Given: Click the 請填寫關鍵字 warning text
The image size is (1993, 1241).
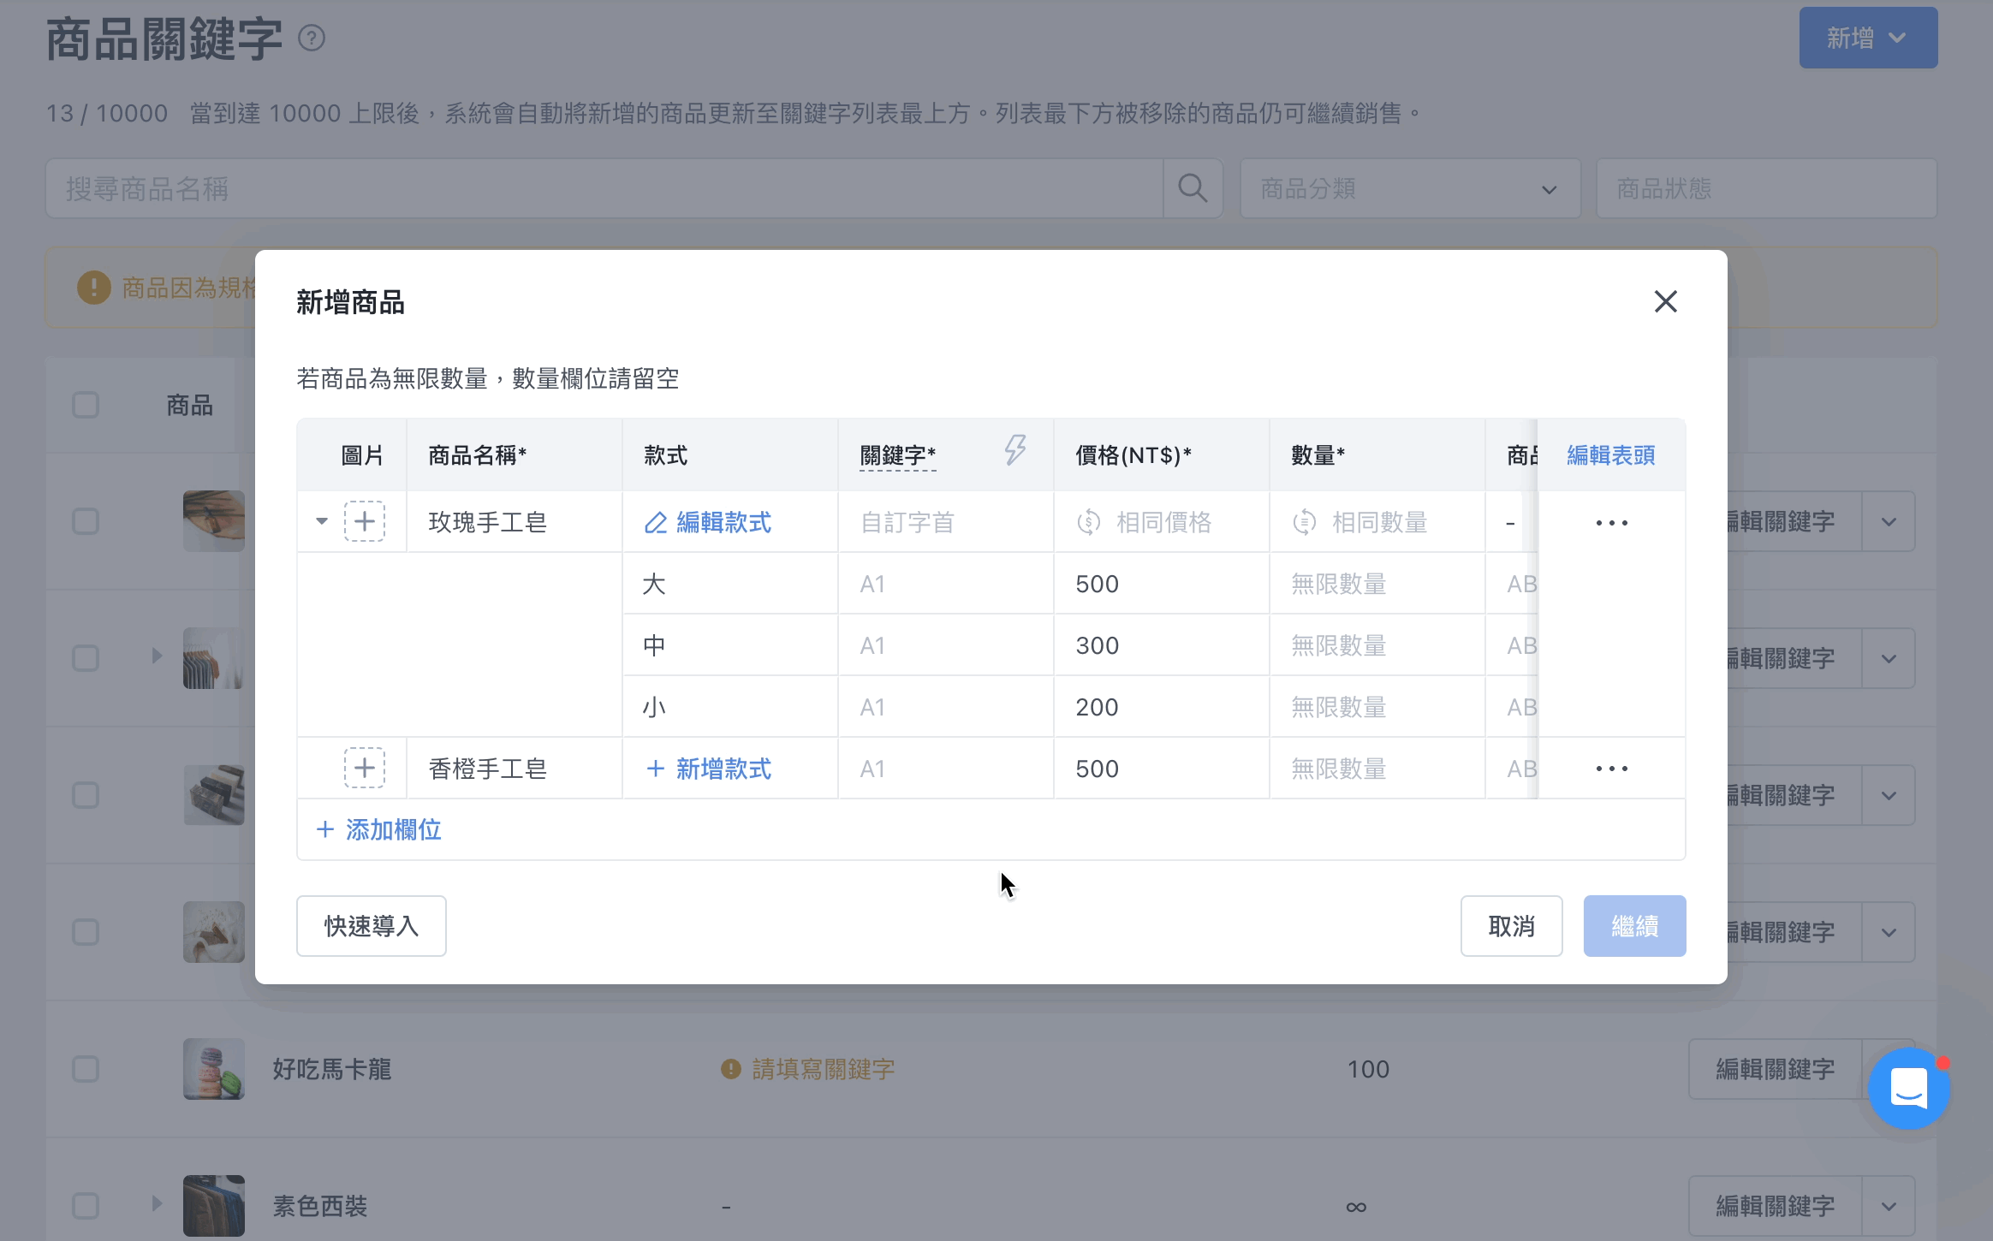Looking at the screenshot, I should pyautogui.click(x=824, y=1069).
